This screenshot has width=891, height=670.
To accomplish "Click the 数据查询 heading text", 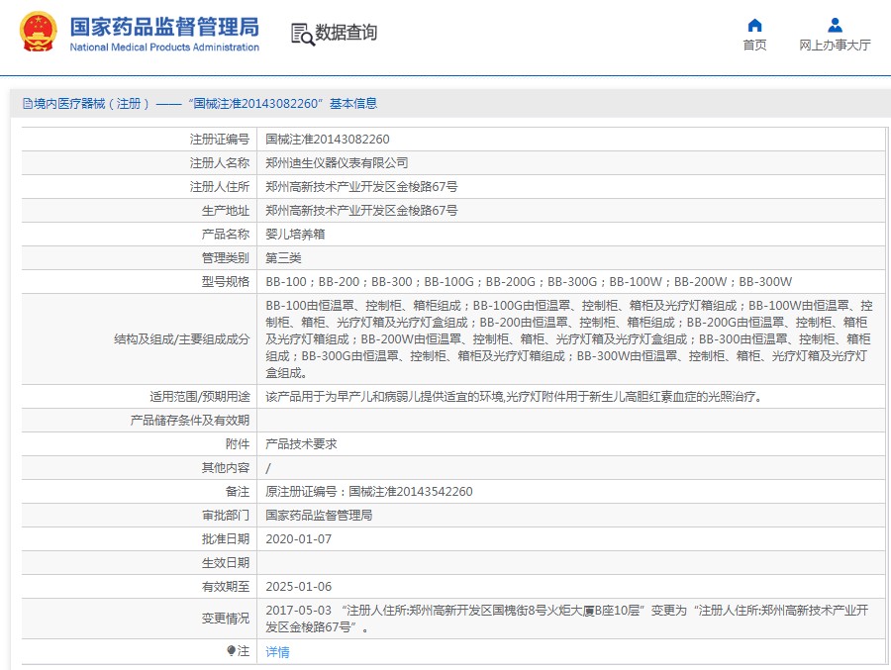I will coord(346,33).
